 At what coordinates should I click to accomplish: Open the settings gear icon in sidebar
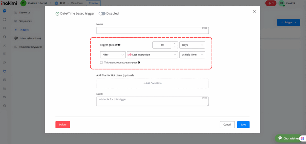(4, 106)
